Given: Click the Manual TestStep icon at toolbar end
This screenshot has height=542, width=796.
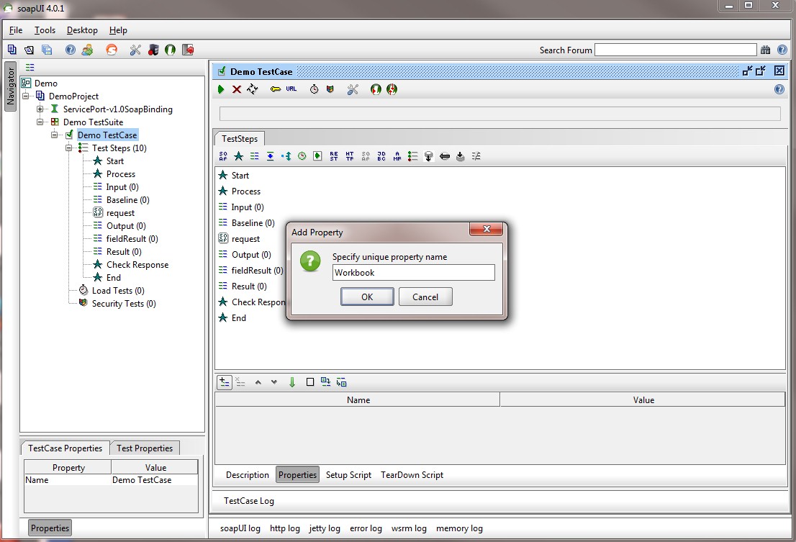Looking at the screenshot, I should (476, 156).
